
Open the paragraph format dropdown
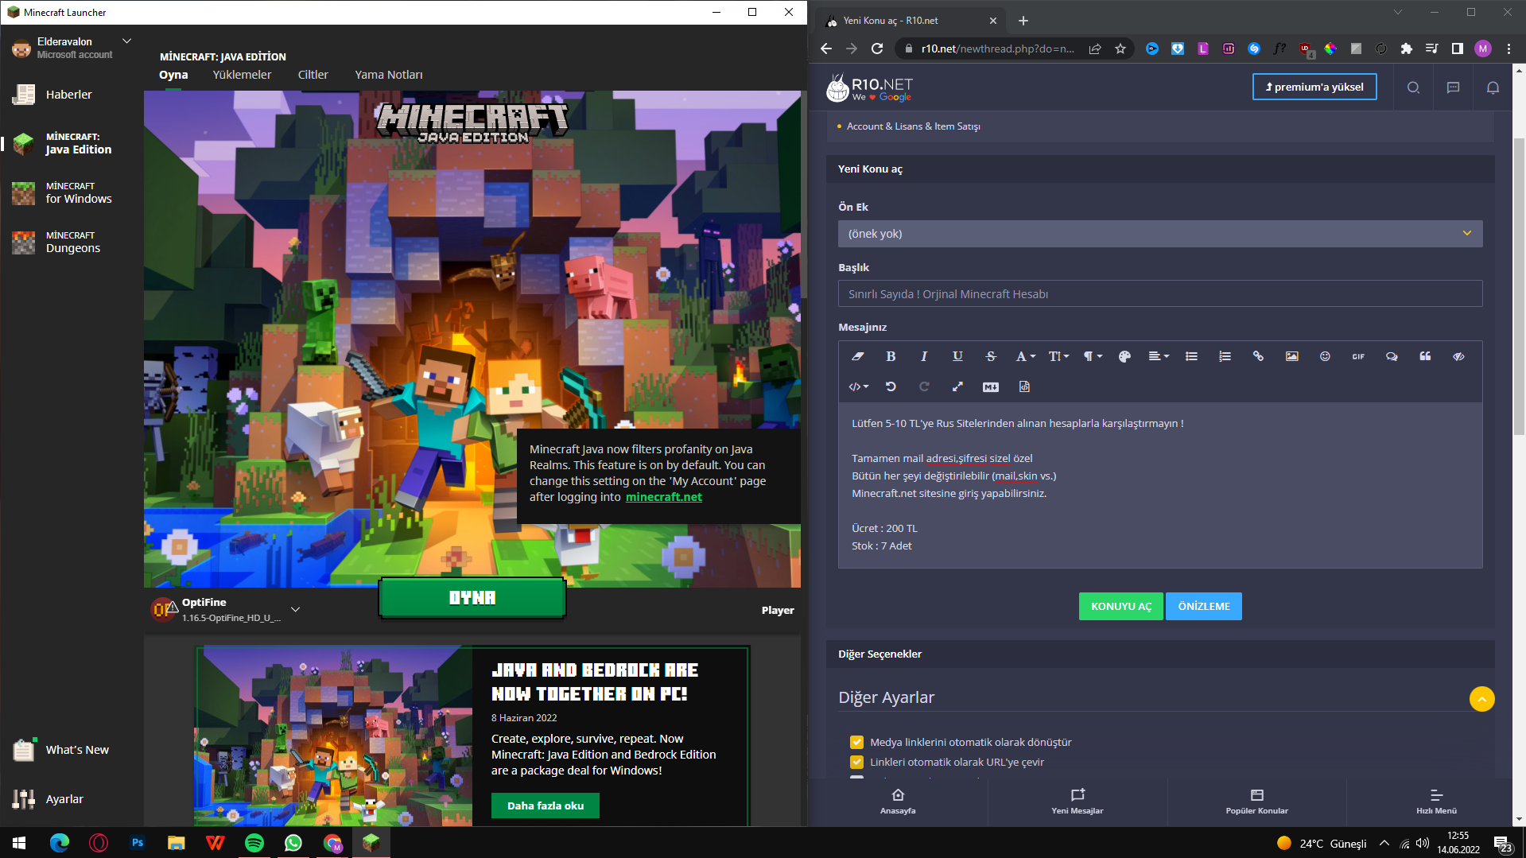(1093, 356)
